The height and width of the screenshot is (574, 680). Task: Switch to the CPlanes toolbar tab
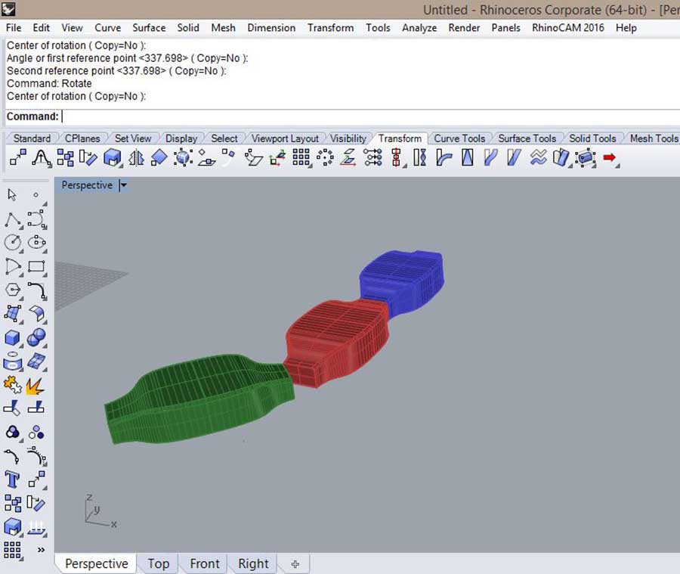(82, 138)
